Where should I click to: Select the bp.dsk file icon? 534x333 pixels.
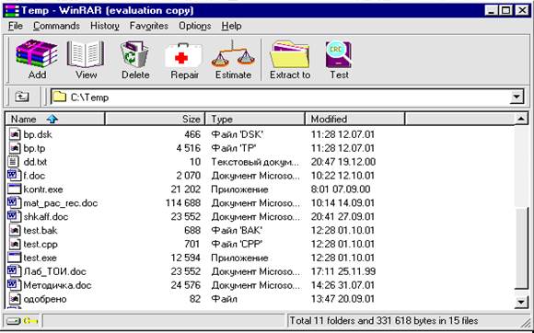coord(15,134)
